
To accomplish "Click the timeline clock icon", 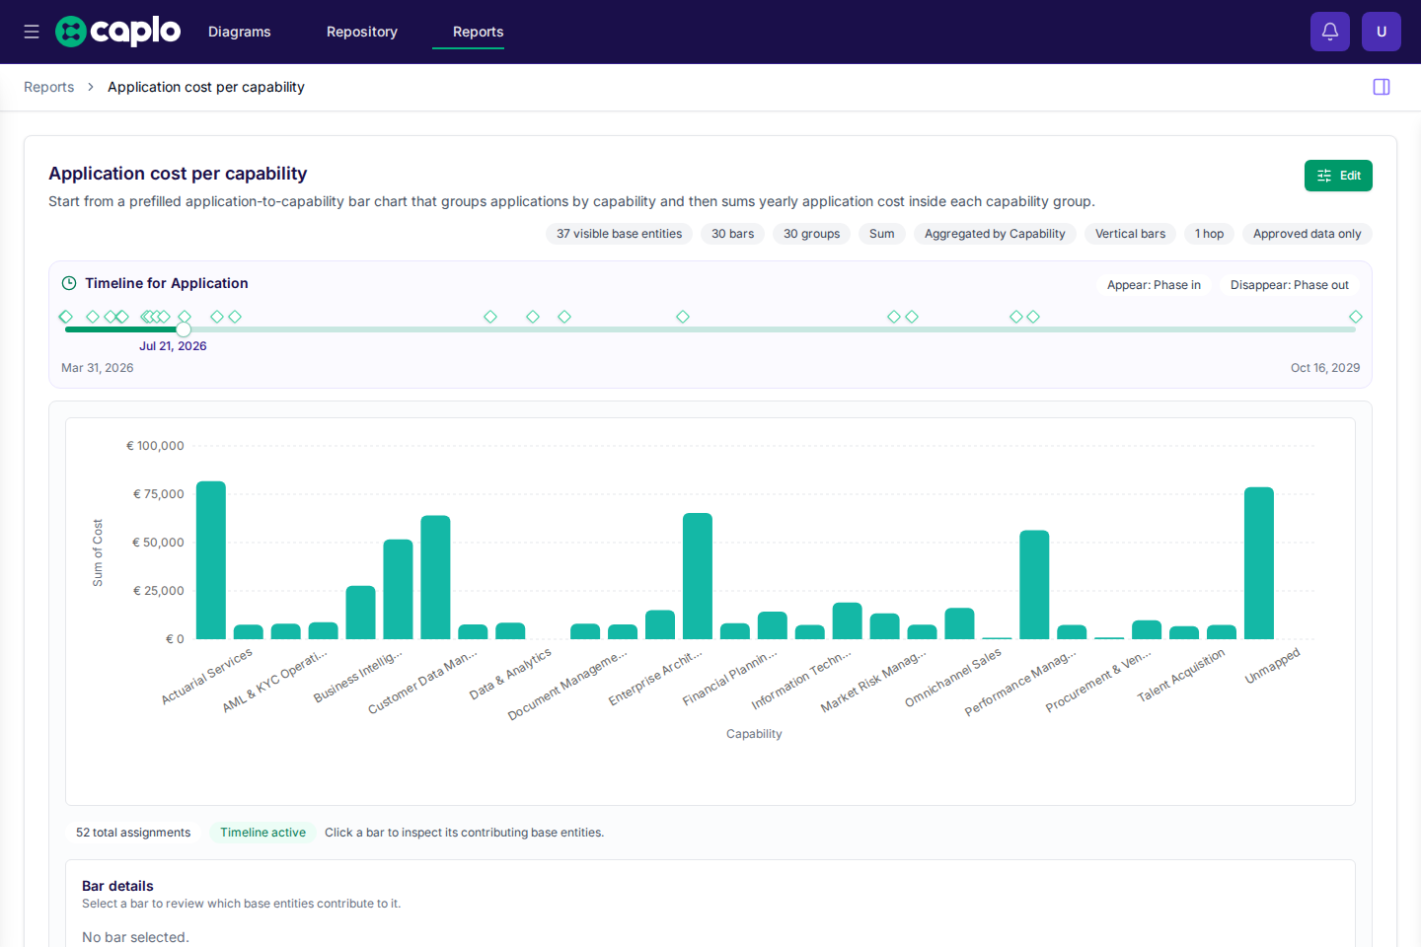I will [69, 283].
